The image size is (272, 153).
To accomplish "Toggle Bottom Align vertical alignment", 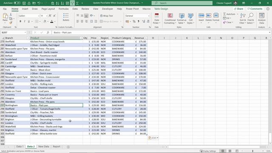I will [86, 16].
